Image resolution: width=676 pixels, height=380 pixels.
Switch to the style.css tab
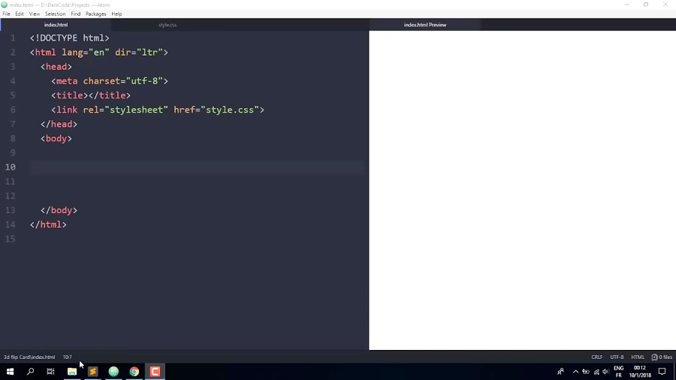tap(167, 25)
